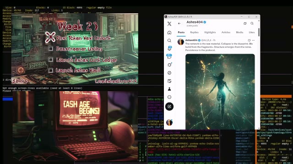Switch to the Highlights tab
Image resolution: width=293 pixels, height=164 pixels.
coord(210,32)
